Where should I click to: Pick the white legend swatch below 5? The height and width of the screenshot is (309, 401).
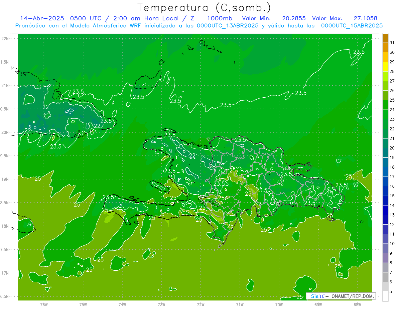(385, 296)
